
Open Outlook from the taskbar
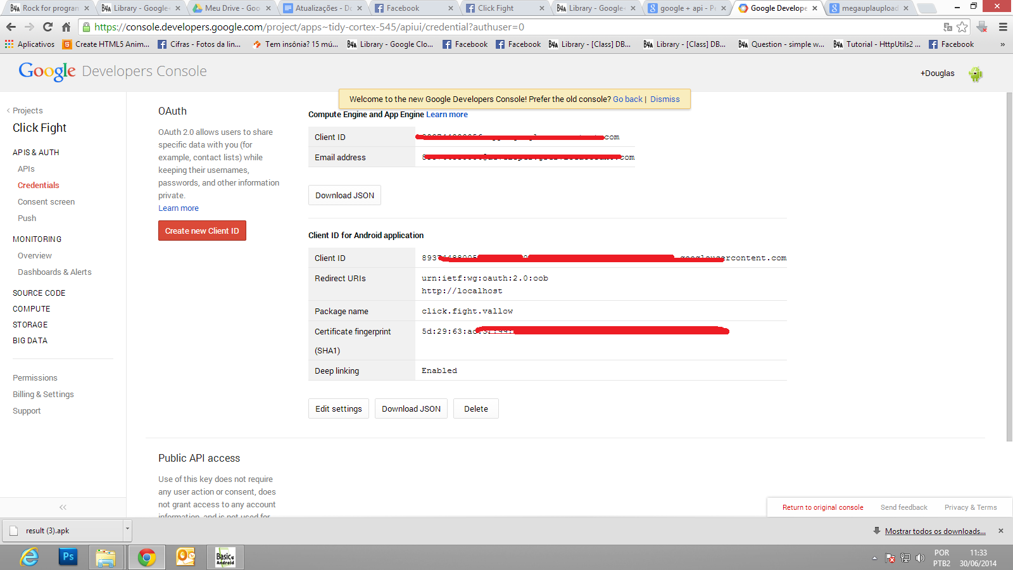click(x=186, y=557)
